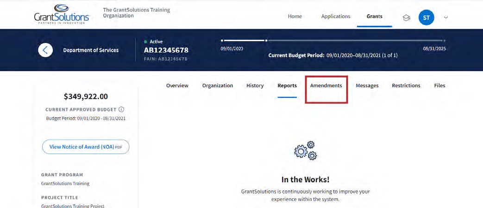Click the ST user avatar
The width and height of the screenshot is (483, 208).
coord(426,18)
